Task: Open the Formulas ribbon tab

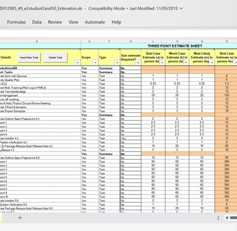Action: (x=16, y=22)
